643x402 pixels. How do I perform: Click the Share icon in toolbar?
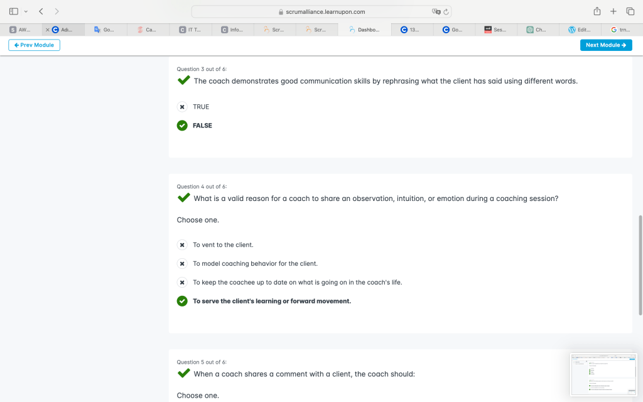597,11
